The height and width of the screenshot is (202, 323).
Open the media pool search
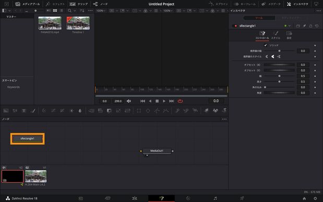[x=69, y=10]
